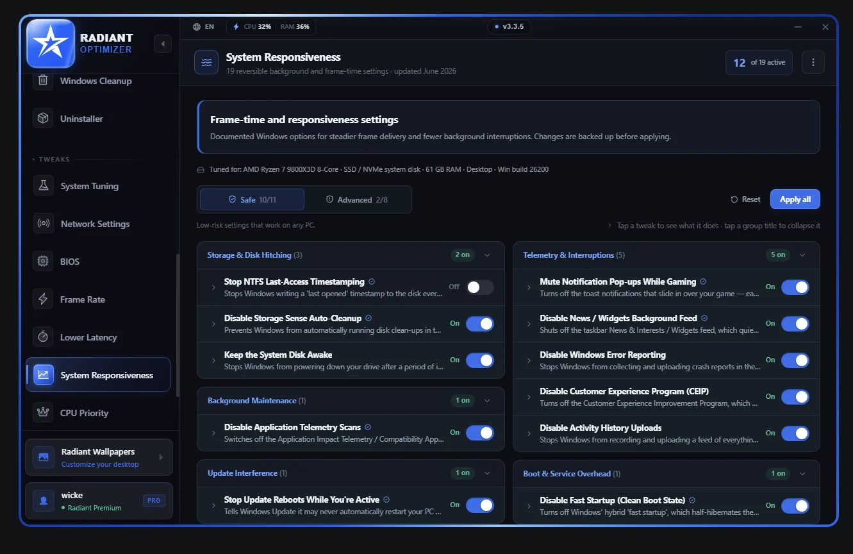The height and width of the screenshot is (554, 853).
Task: Switch to the Safe 10/11 tab
Action: click(x=253, y=199)
